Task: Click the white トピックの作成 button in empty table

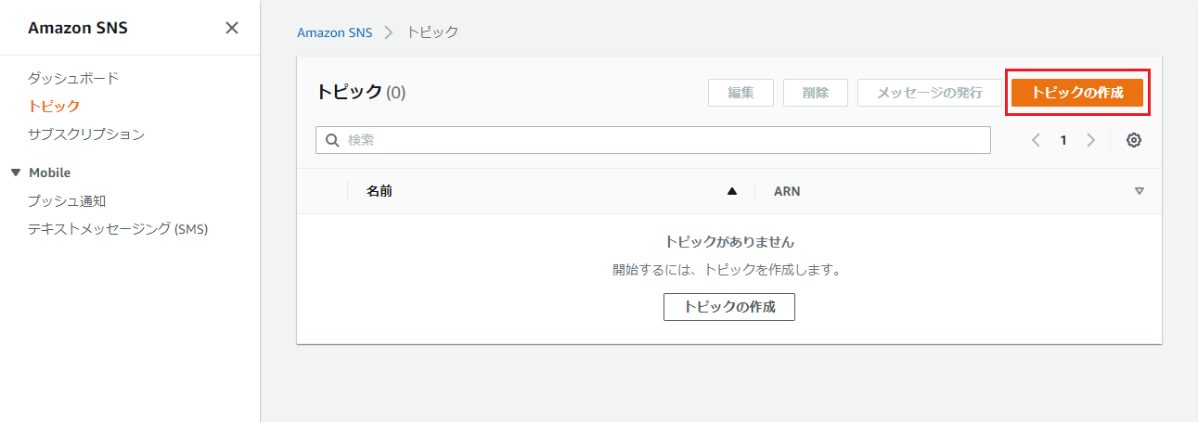Action: click(x=728, y=307)
